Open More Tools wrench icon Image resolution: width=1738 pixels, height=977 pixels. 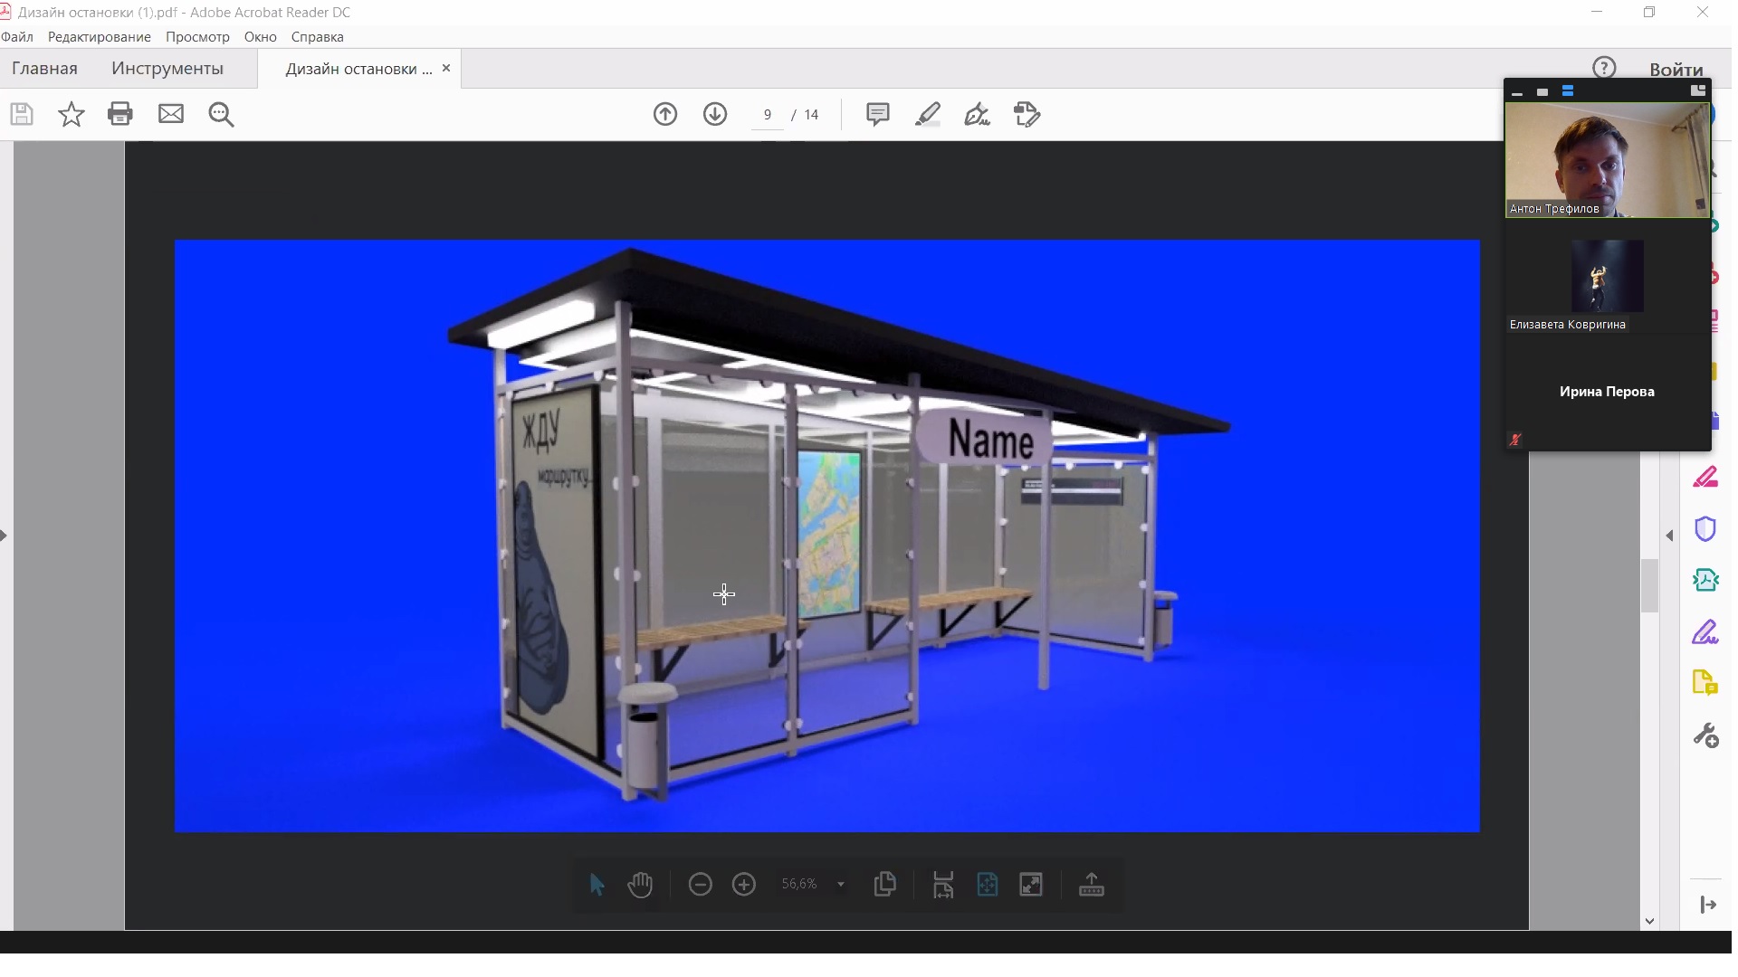[x=1705, y=735]
